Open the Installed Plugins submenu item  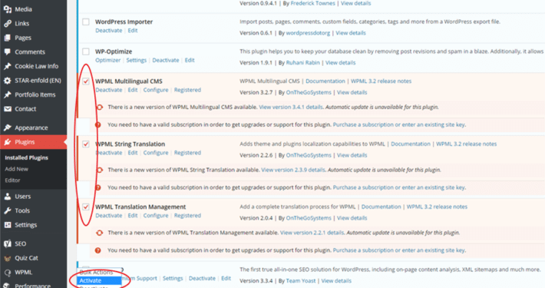(26, 157)
